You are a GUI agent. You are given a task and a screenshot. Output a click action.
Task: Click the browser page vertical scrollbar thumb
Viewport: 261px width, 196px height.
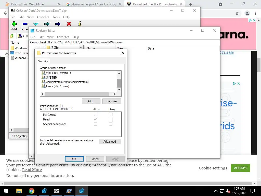point(259,65)
